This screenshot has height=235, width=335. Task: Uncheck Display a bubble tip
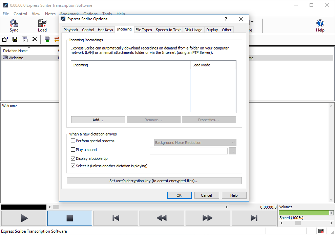(73, 158)
